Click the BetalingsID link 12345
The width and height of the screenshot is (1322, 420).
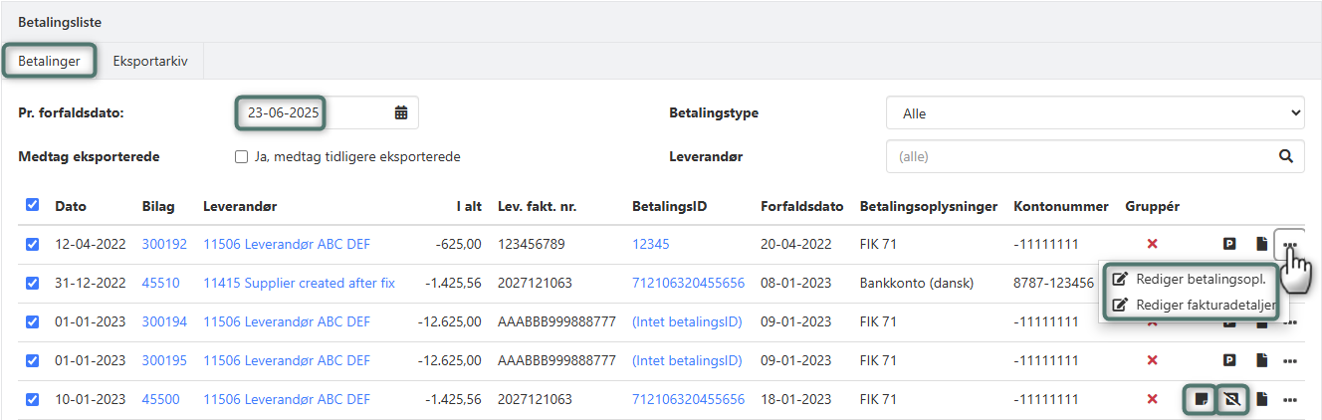point(650,244)
